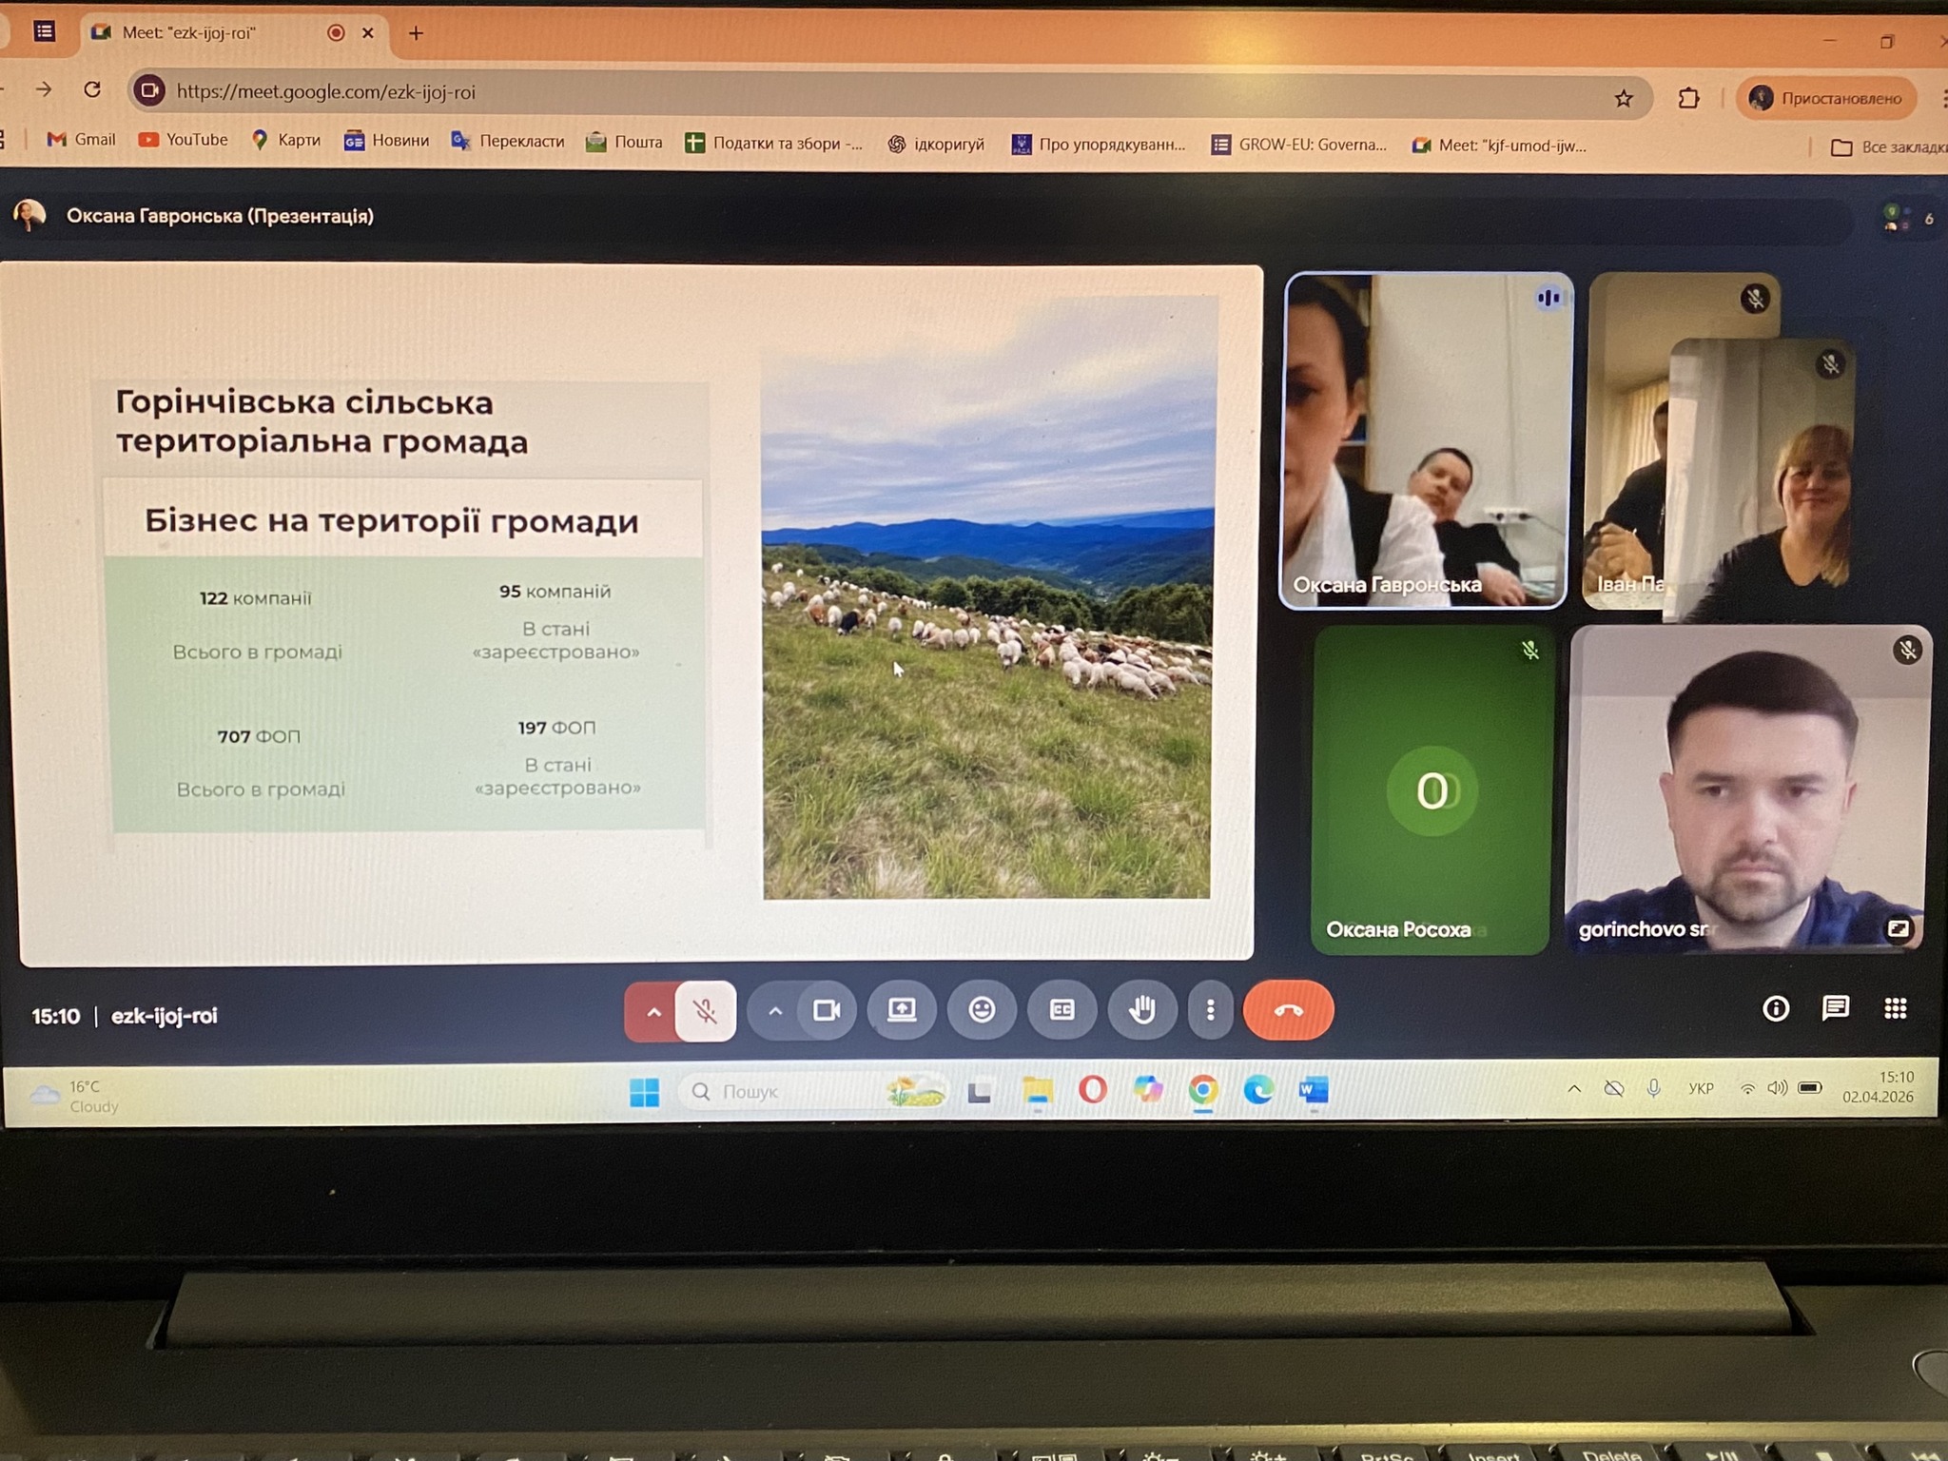Toggle closed captions button
The image size is (1948, 1461).
[x=1062, y=1009]
